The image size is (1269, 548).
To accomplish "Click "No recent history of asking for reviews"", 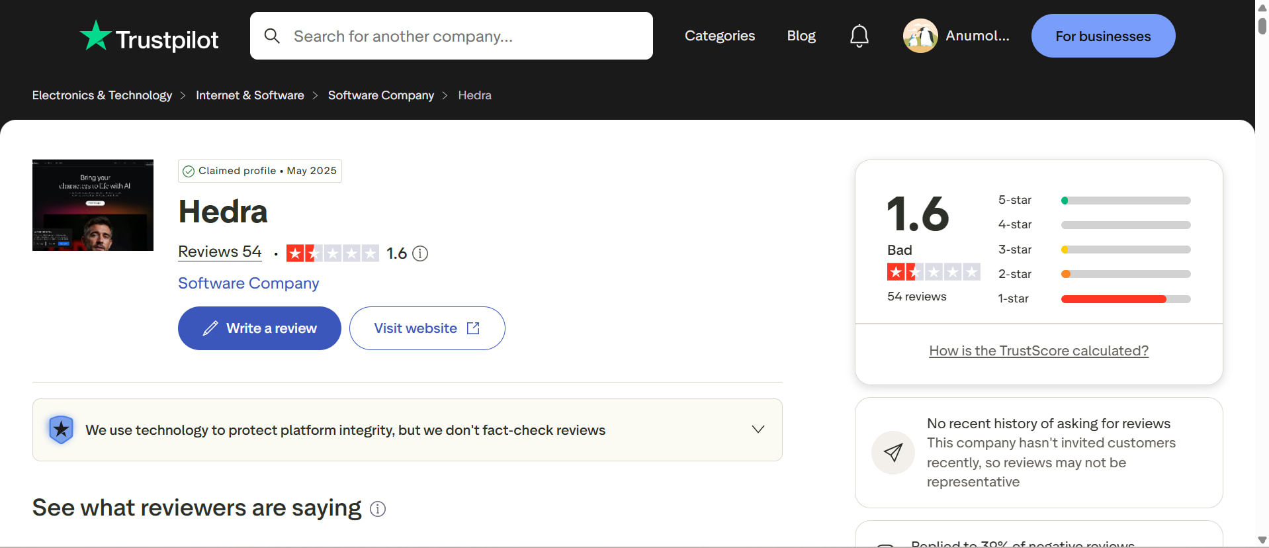I will (1049, 424).
